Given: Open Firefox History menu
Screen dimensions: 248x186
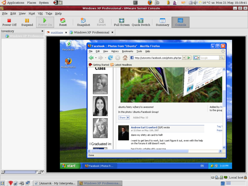Looking at the screenshot, I should pos(115,51).
